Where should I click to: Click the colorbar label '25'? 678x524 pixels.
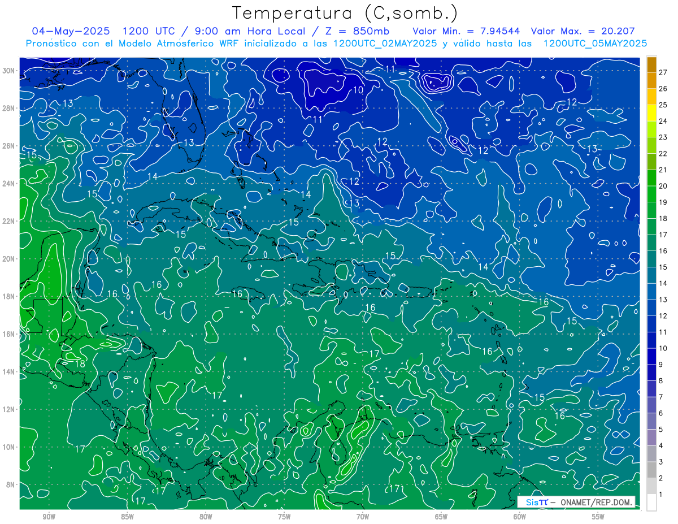click(x=663, y=105)
